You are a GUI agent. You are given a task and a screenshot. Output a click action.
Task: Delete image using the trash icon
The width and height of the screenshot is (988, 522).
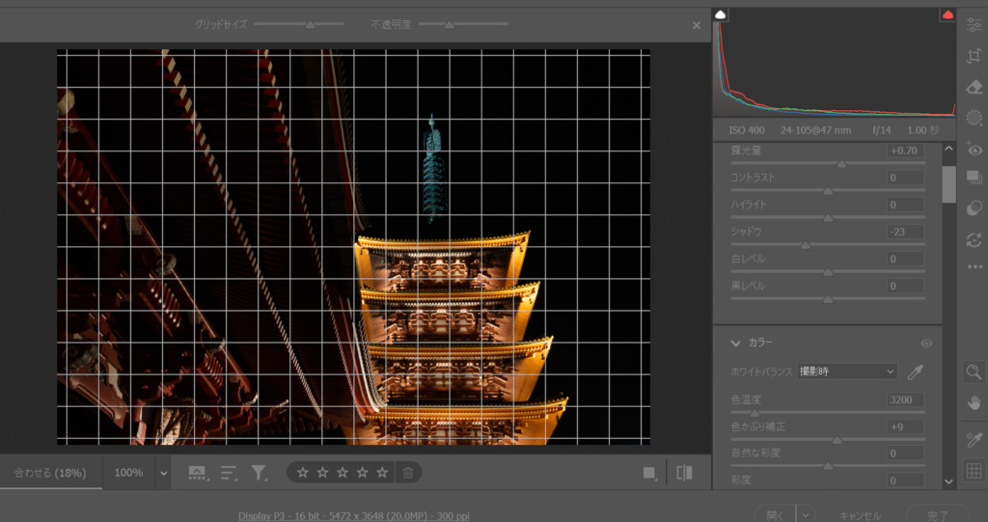pos(408,472)
